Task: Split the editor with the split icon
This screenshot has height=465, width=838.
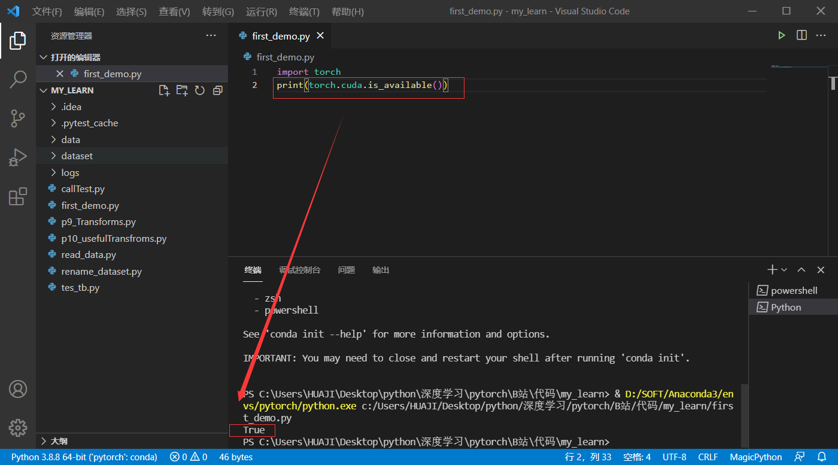Action: (801, 35)
